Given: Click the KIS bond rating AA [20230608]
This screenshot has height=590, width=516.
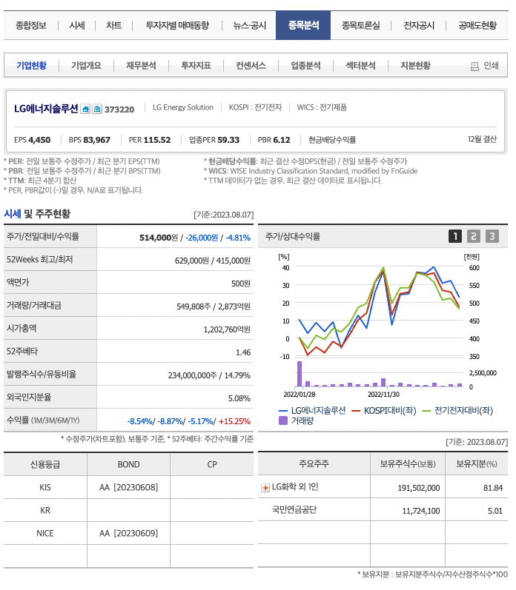Looking at the screenshot, I should click(128, 487).
